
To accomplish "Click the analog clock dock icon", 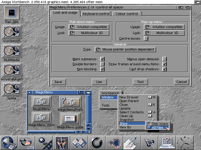I will pos(185,143).
